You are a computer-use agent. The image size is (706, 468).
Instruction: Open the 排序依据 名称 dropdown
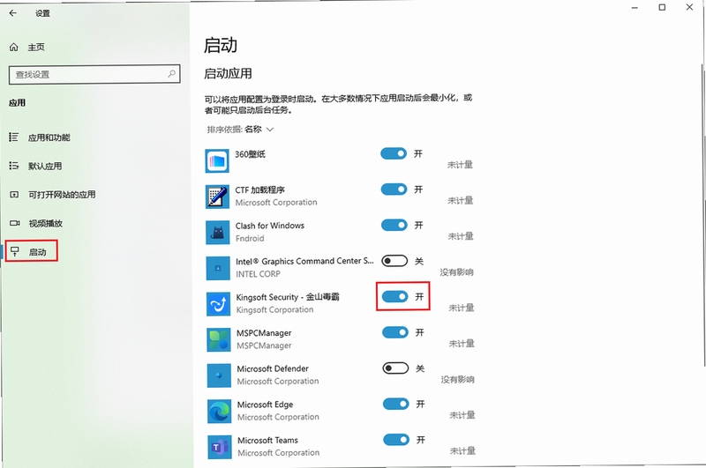[x=240, y=130]
